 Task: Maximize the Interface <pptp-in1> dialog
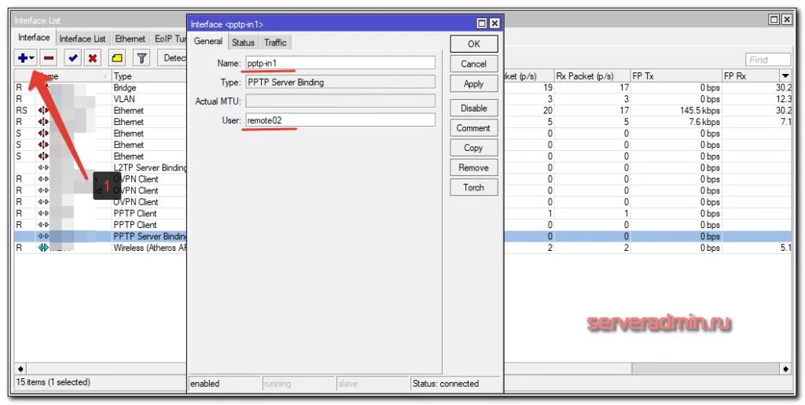tap(482, 23)
